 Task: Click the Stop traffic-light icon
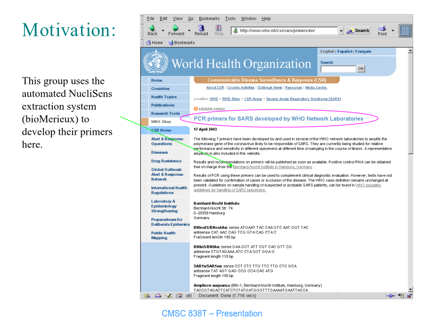click(219, 28)
